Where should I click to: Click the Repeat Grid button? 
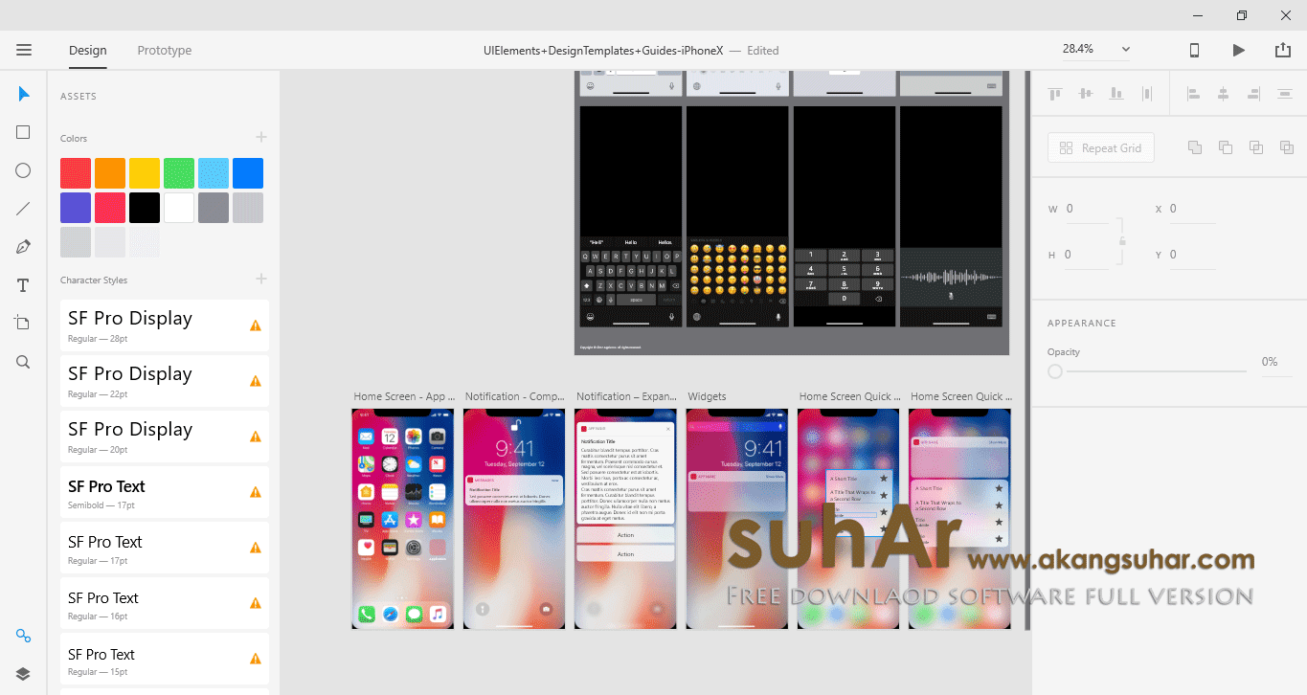(x=1101, y=148)
